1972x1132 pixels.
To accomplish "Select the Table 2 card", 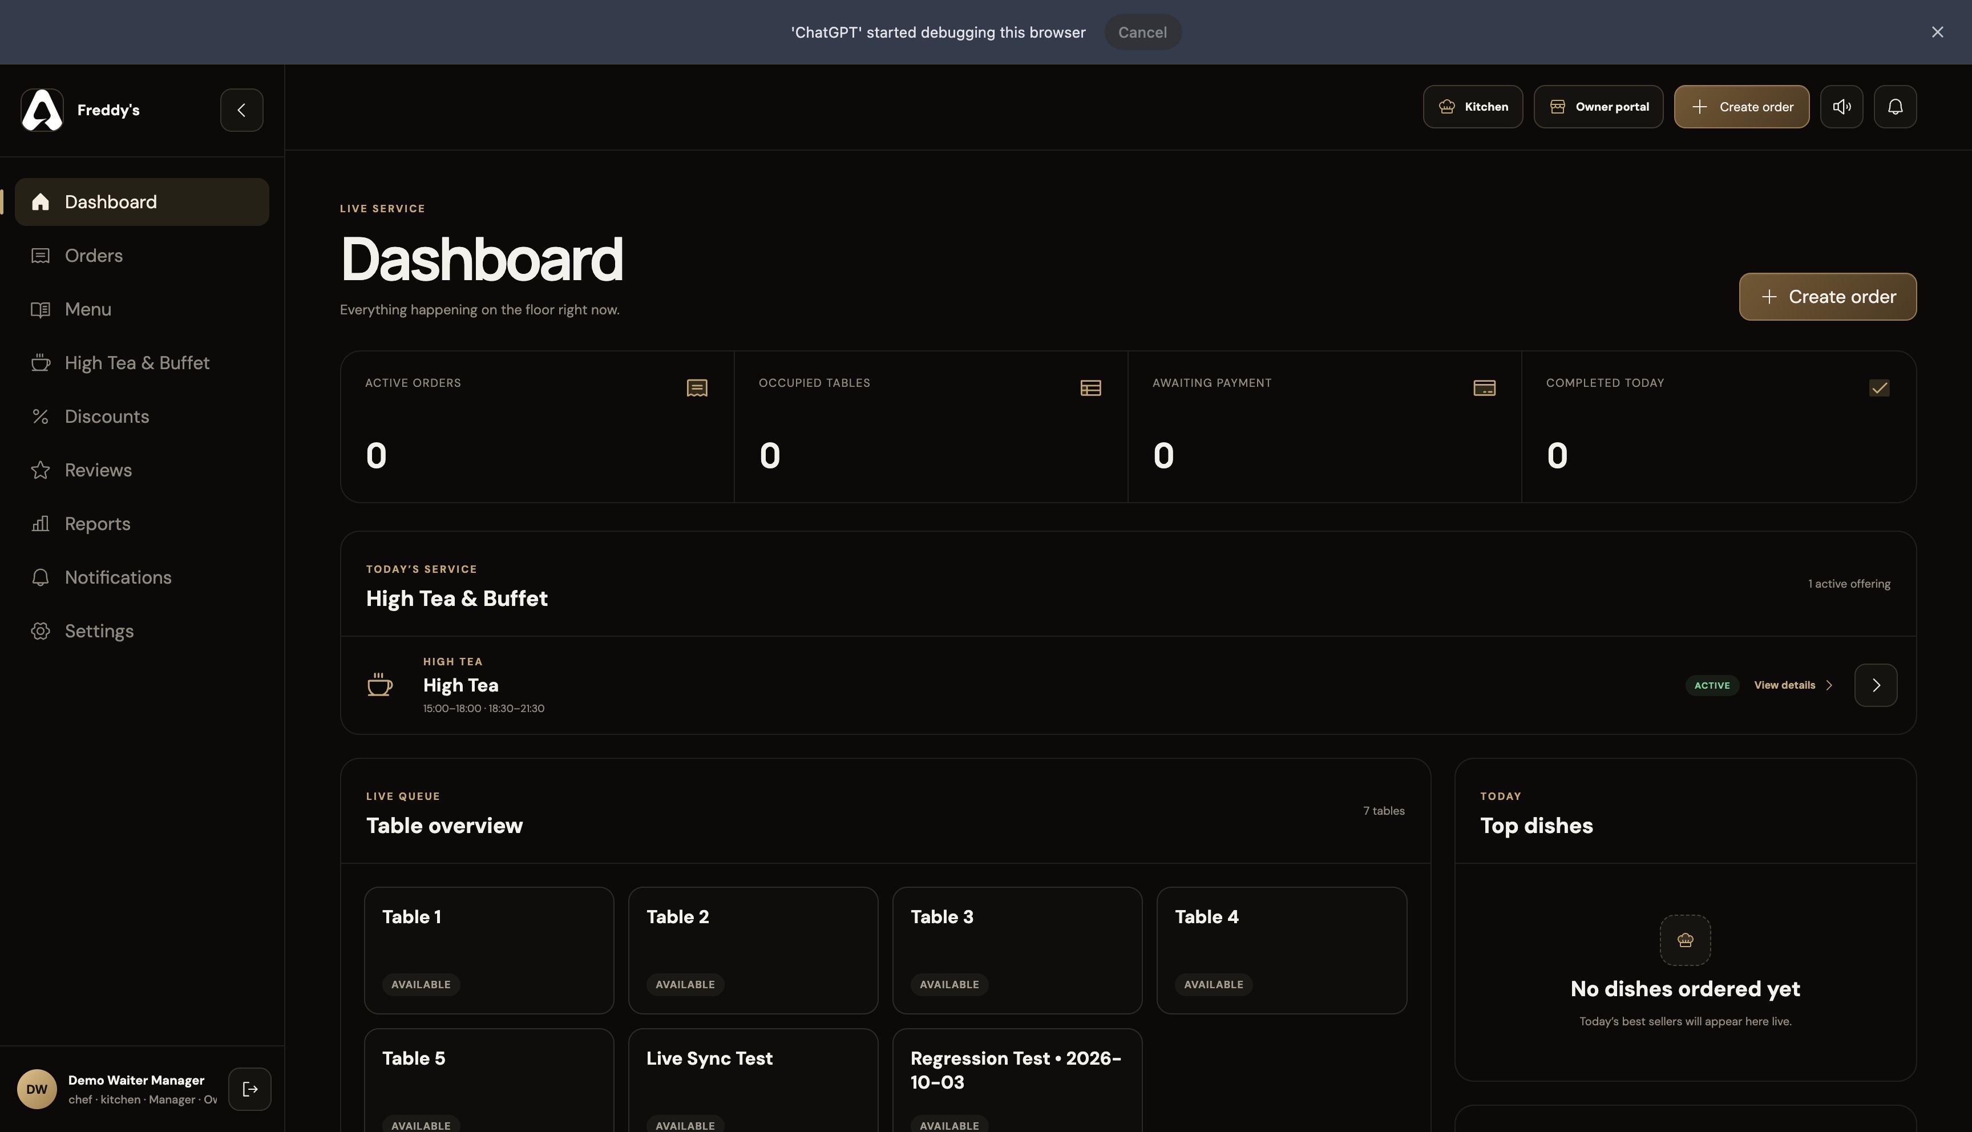I will point(753,950).
